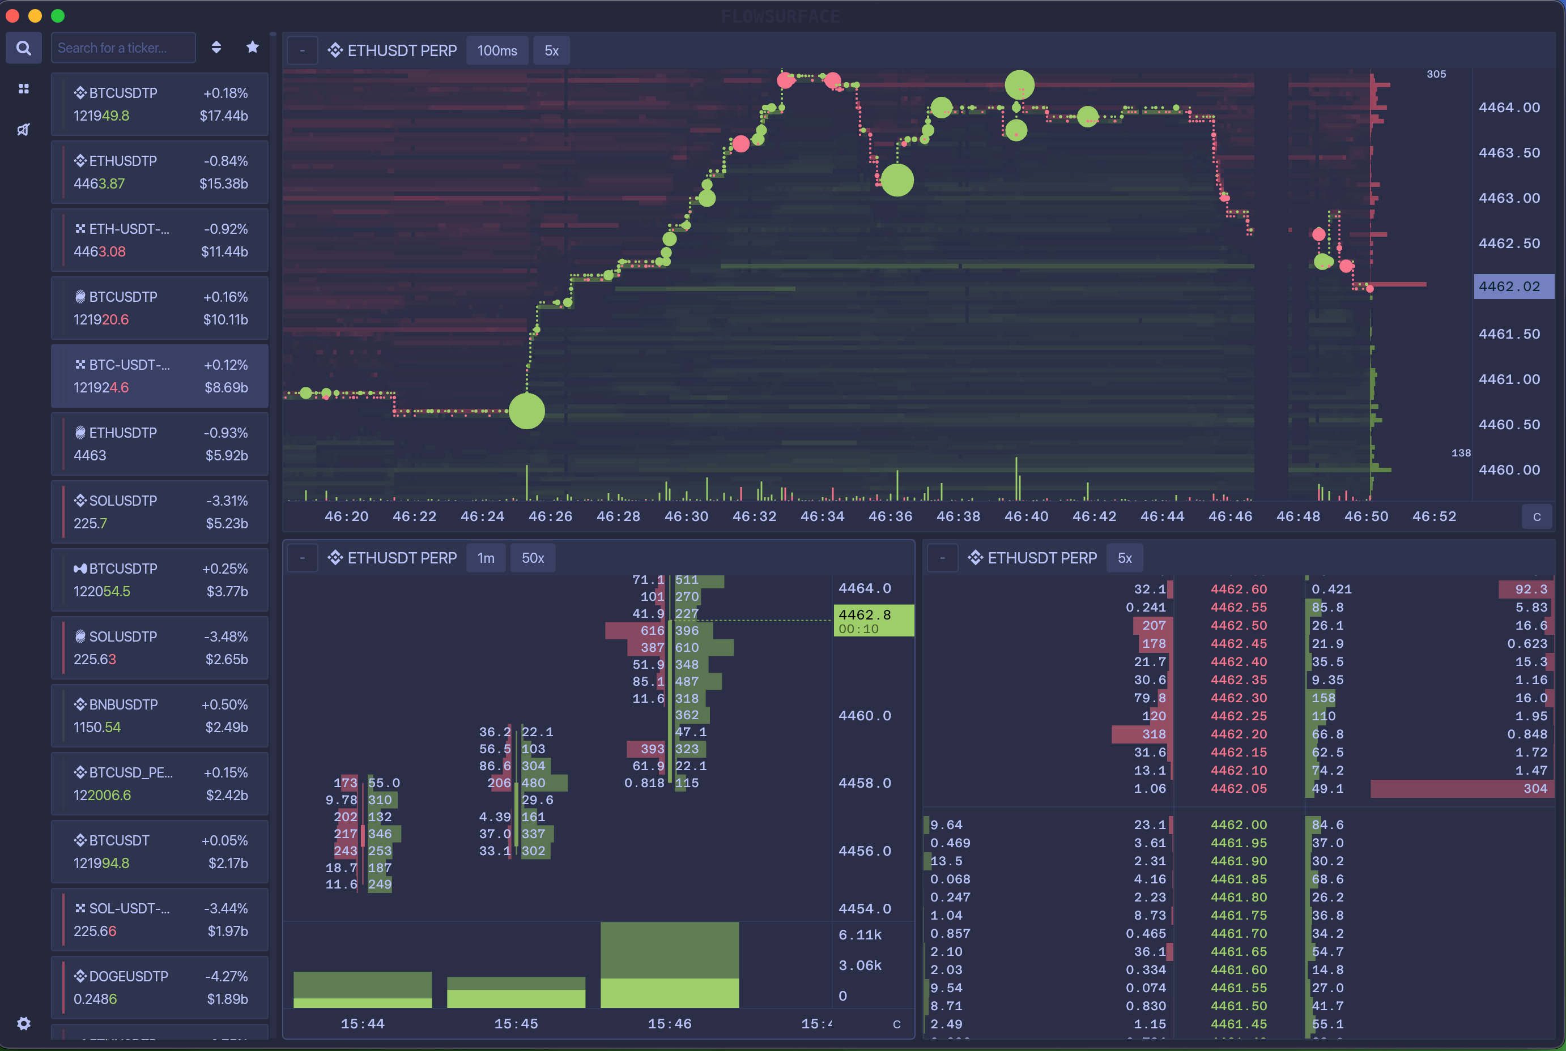Viewport: 1566px width, 1051px height.
Task: Select BTCUSDT ticker priced 121994.8
Action: click(160, 851)
